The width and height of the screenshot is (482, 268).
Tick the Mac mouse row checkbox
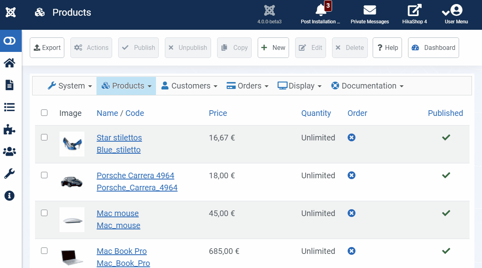44,213
